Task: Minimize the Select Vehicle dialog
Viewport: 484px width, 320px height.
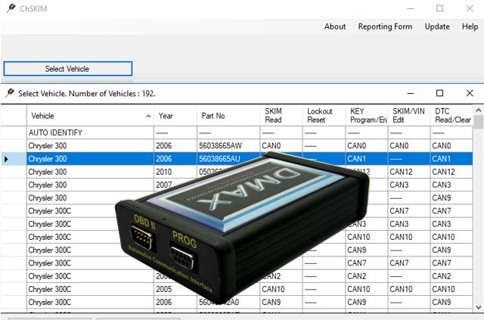Action: (410, 93)
